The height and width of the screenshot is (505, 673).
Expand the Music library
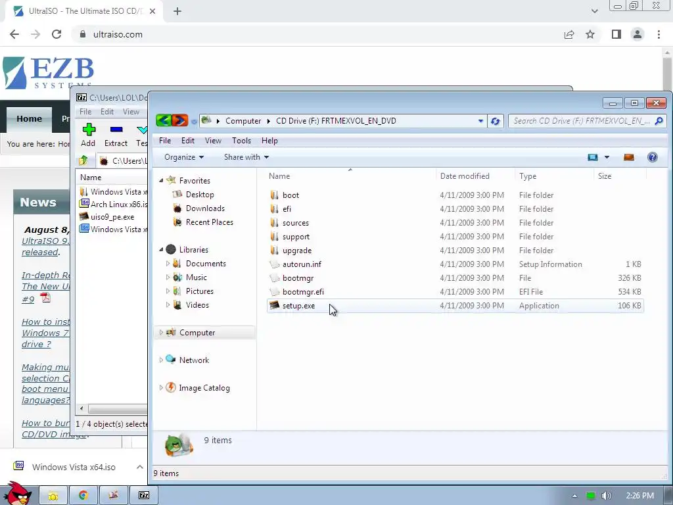[x=168, y=277]
